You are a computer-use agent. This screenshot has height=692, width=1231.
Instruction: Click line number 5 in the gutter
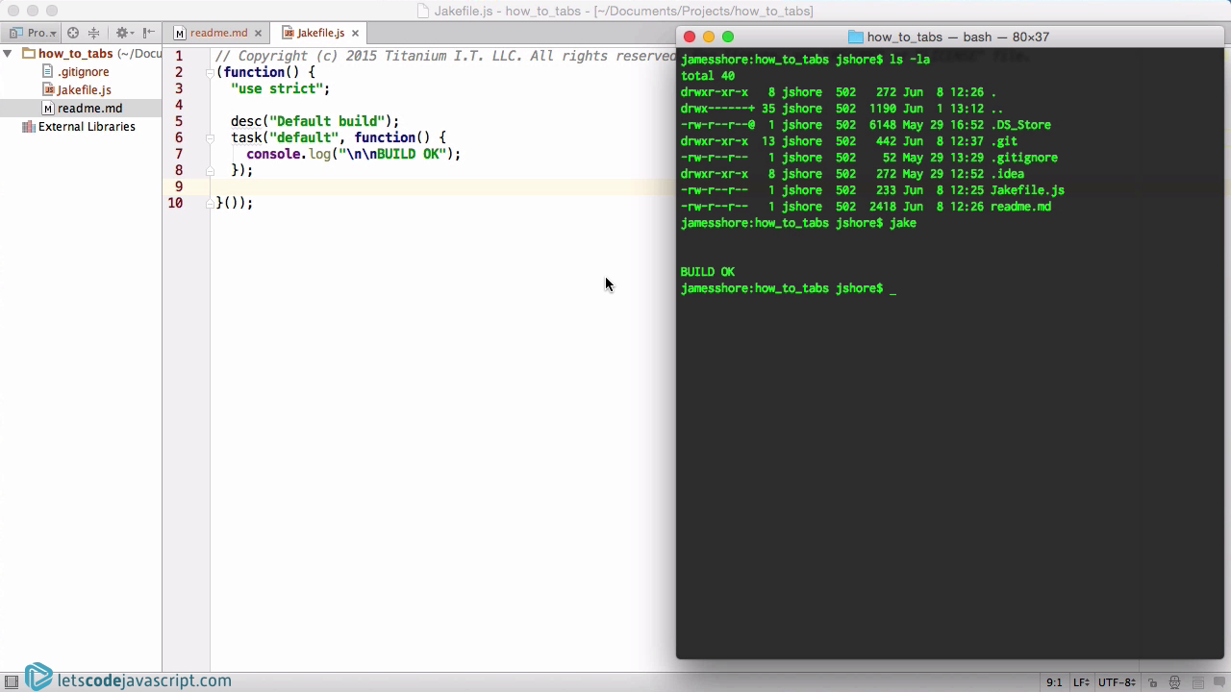click(178, 121)
